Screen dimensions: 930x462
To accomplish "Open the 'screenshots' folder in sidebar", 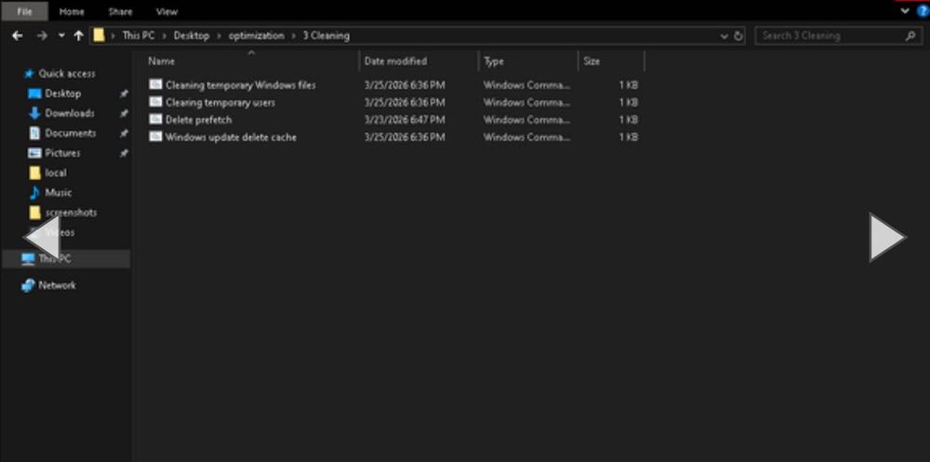I will [71, 212].
